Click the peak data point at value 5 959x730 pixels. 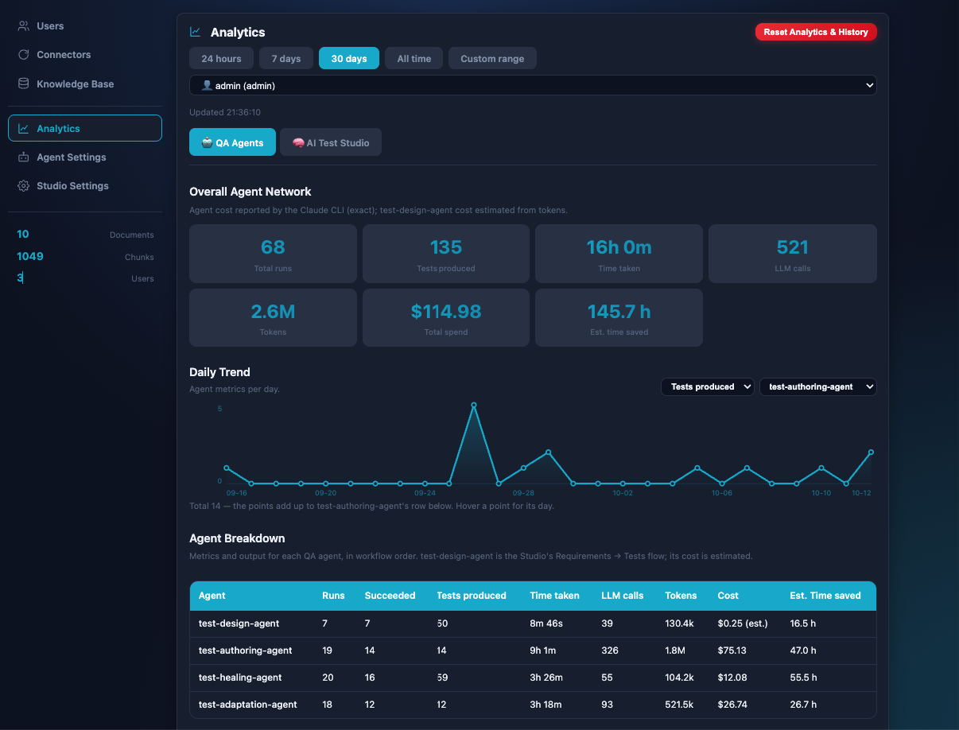[474, 405]
